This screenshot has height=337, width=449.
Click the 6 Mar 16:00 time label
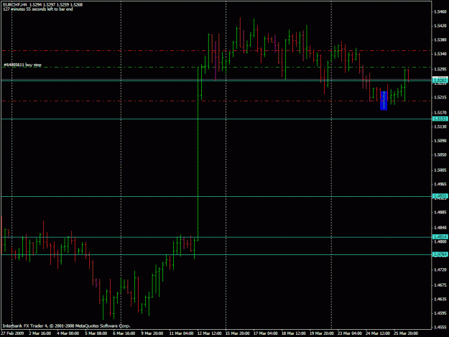click(x=124, y=333)
